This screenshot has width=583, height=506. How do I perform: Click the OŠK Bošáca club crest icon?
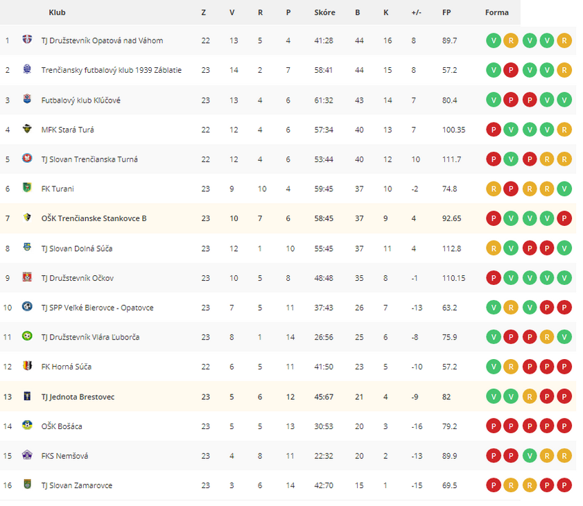27,426
